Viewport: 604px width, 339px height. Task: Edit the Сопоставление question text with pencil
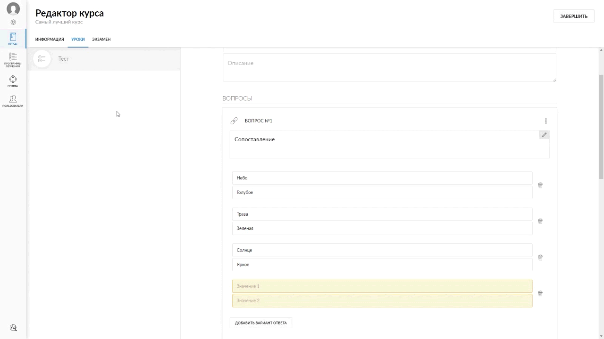click(x=544, y=135)
